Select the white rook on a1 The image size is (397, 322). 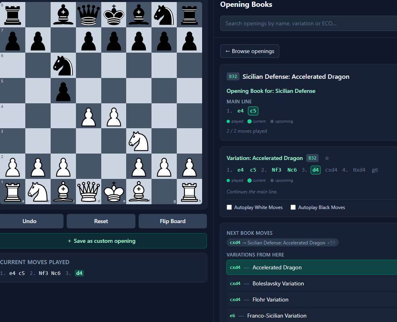click(13, 191)
